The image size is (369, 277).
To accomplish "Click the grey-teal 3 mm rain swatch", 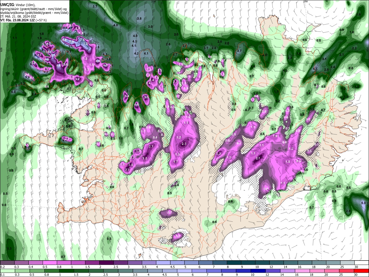I will click(125, 271).
